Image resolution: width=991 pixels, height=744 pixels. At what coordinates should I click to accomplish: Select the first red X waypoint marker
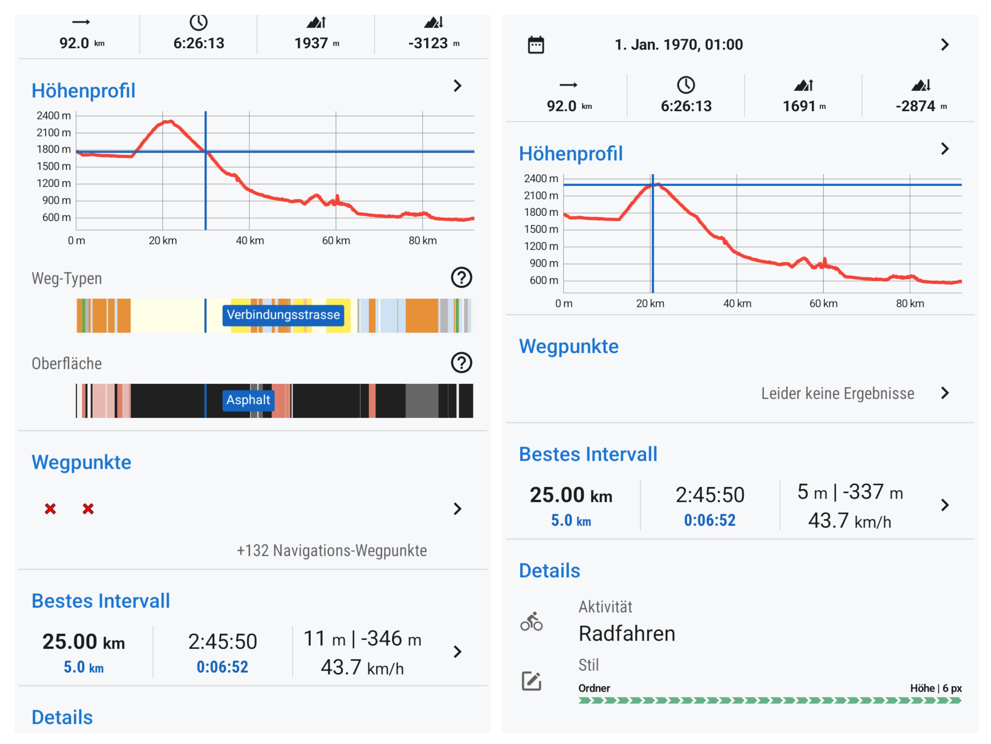[x=50, y=509]
